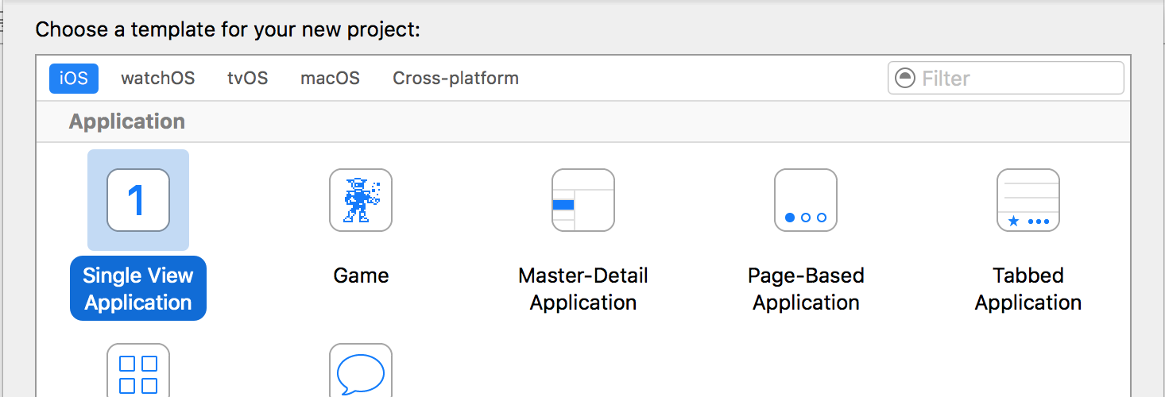Select the Sticker Pack grid icon
Viewport: 1165px width, 397px height.
[x=138, y=372]
